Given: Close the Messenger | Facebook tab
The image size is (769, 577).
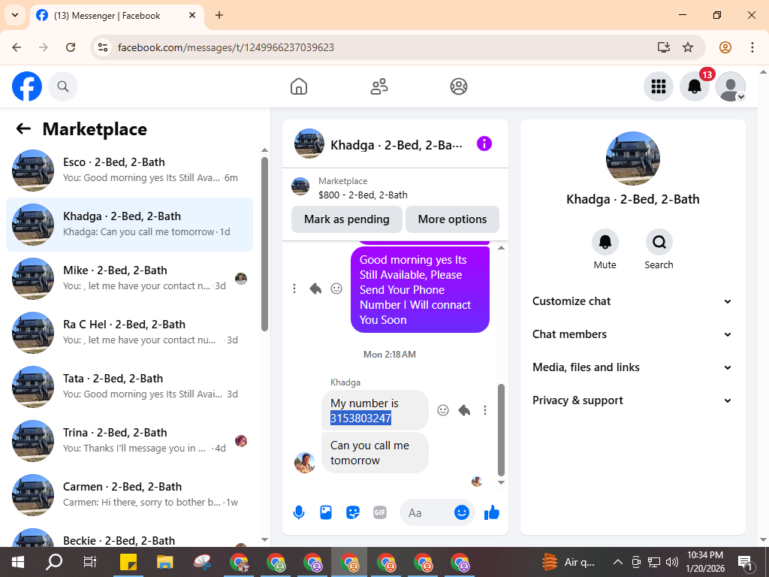Looking at the screenshot, I should coord(192,15).
